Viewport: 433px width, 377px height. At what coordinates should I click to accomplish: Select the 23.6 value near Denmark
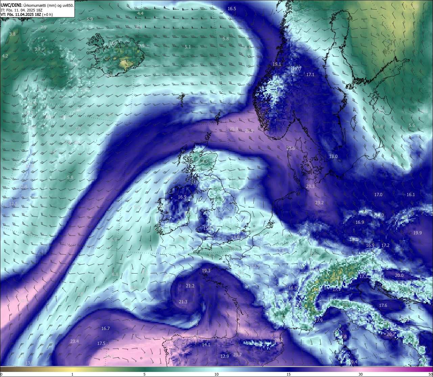click(291, 148)
